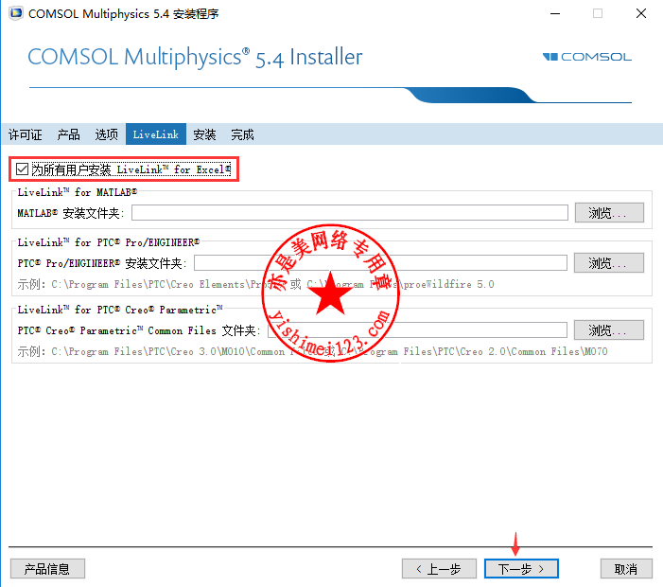The width and height of the screenshot is (663, 587).
Task: Open the 完成 tab
Action: click(242, 134)
